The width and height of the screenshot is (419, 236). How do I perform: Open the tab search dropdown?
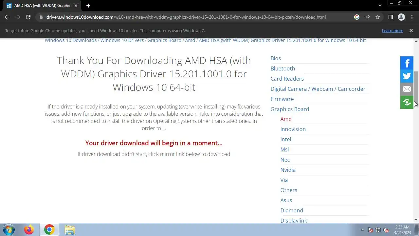(x=380, y=6)
